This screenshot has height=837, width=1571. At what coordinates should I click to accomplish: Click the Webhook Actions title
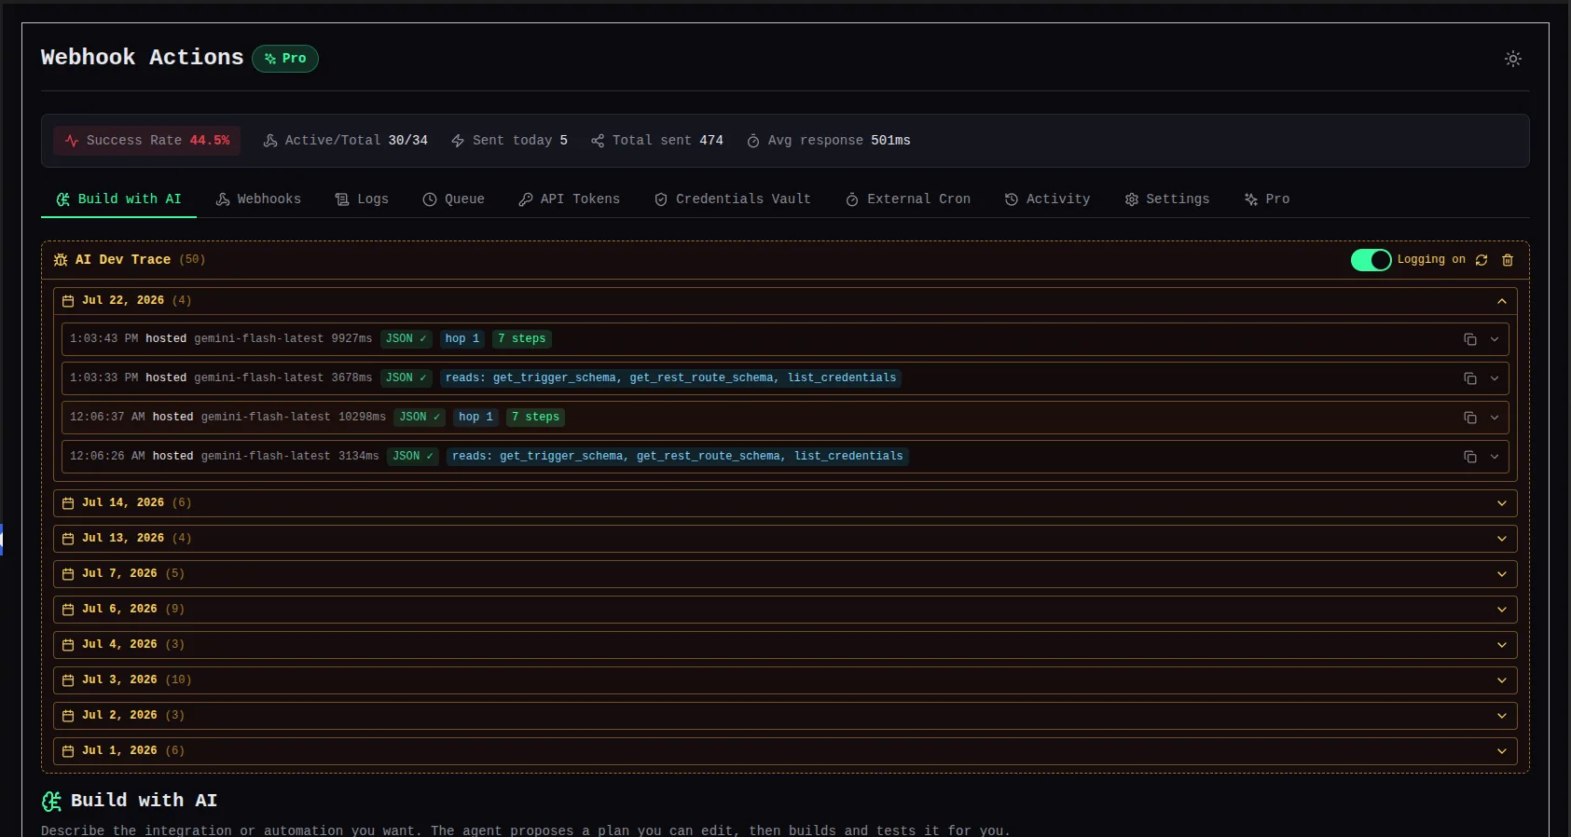click(142, 58)
